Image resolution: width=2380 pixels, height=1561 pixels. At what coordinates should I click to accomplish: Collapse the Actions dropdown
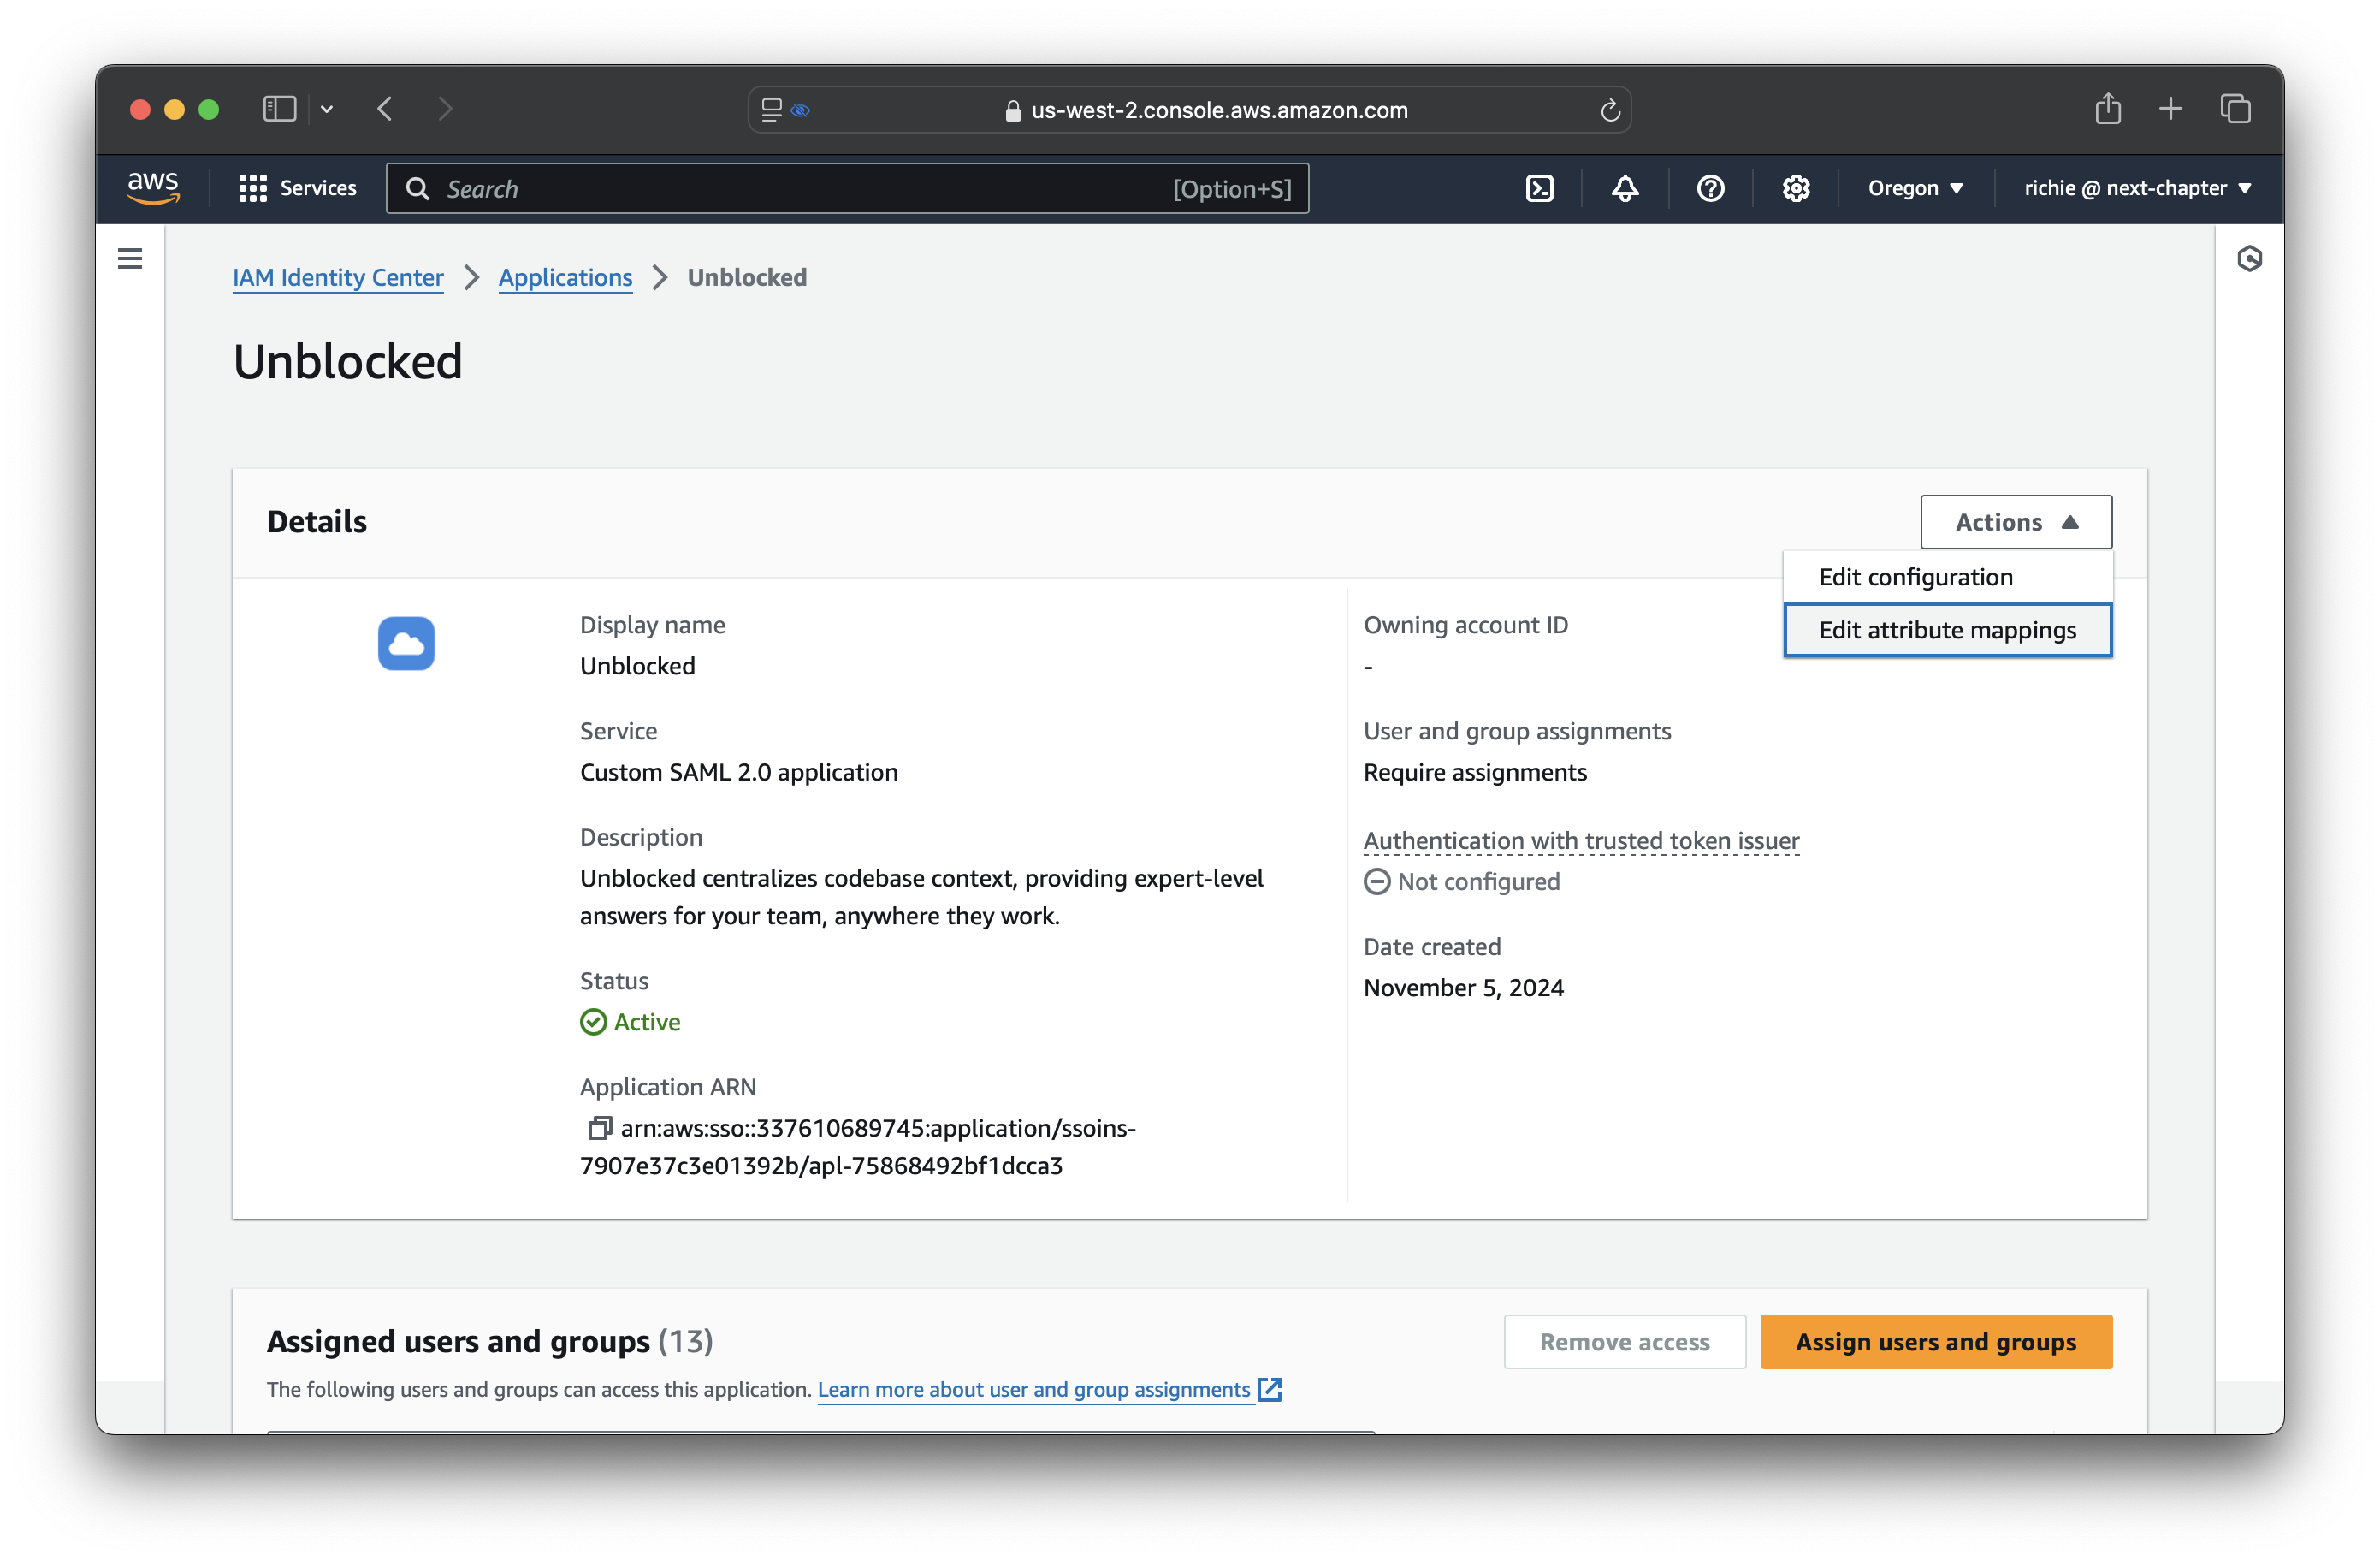click(x=2016, y=522)
